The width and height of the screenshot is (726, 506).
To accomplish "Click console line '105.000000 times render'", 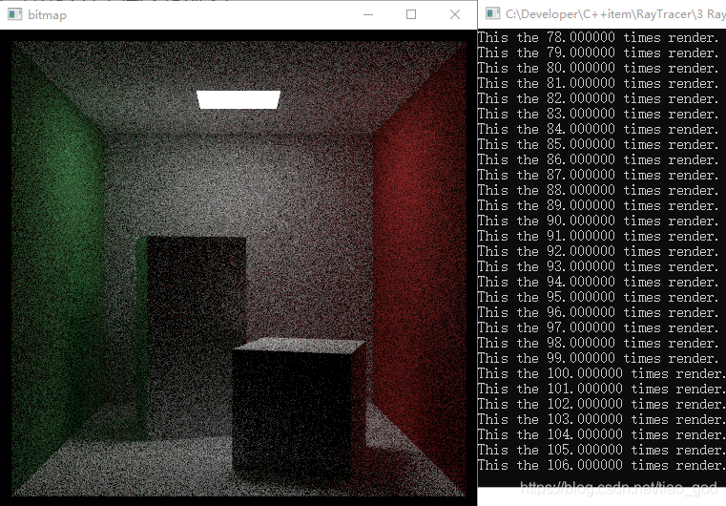I will [x=602, y=451].
